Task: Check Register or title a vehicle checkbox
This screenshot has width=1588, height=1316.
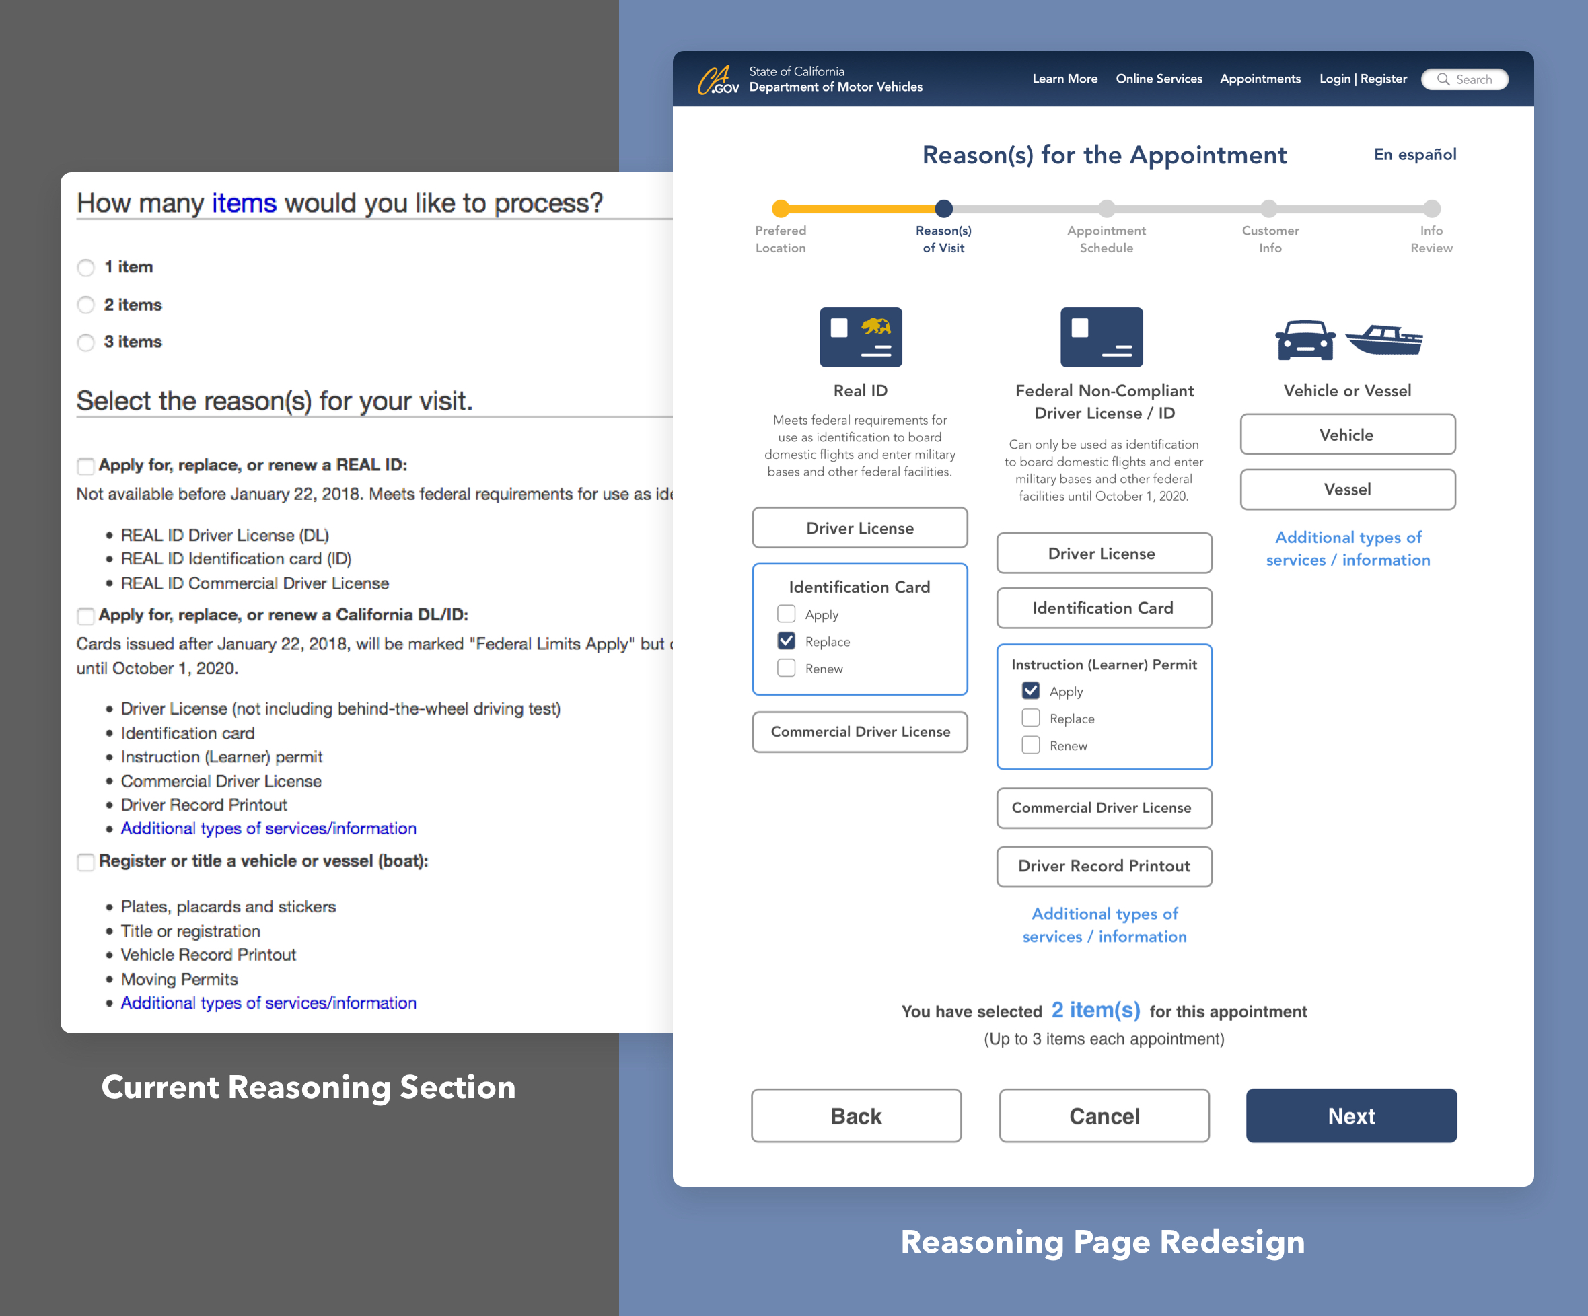Action: click(86, 862)
